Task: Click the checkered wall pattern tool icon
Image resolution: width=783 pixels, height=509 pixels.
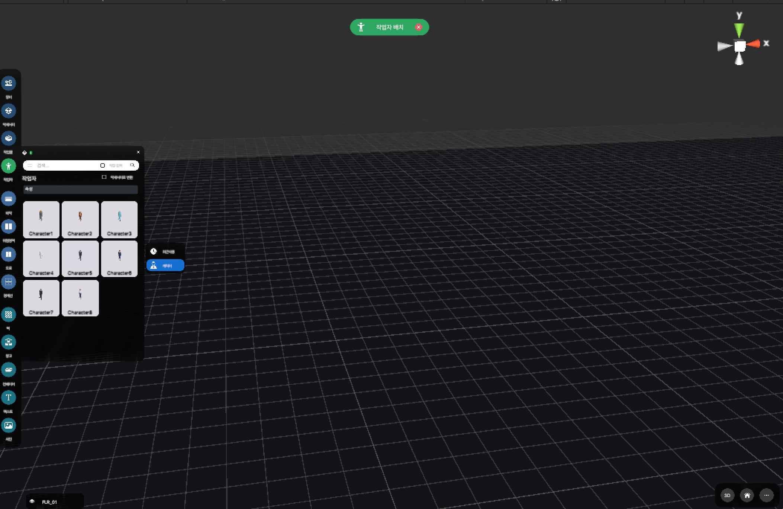Action: tap(9, 315)
